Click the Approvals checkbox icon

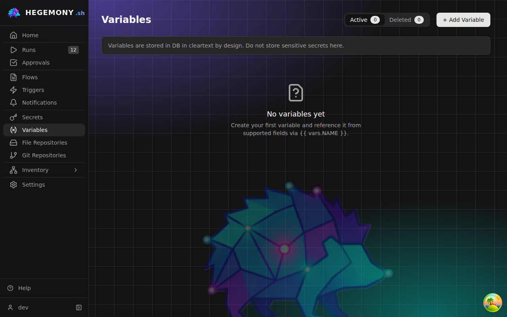coord(13,63)
